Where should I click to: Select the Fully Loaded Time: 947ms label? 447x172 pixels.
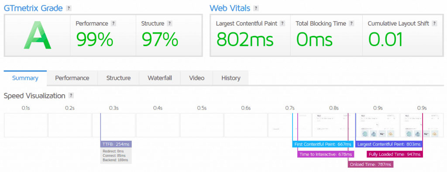pyautogui.click(x=395, y=154)
